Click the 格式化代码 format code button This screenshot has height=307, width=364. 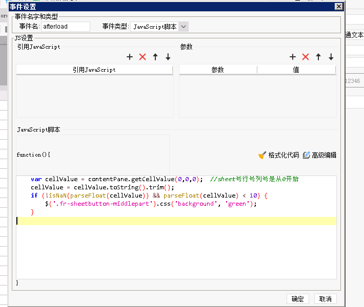point(278,155)
